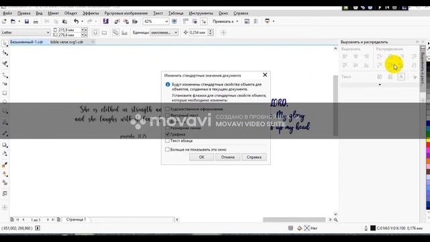Viewport: 430px width, 242px height.
Task: Click the add page icon before first-page arrow
Action: [x=12, y=220]
